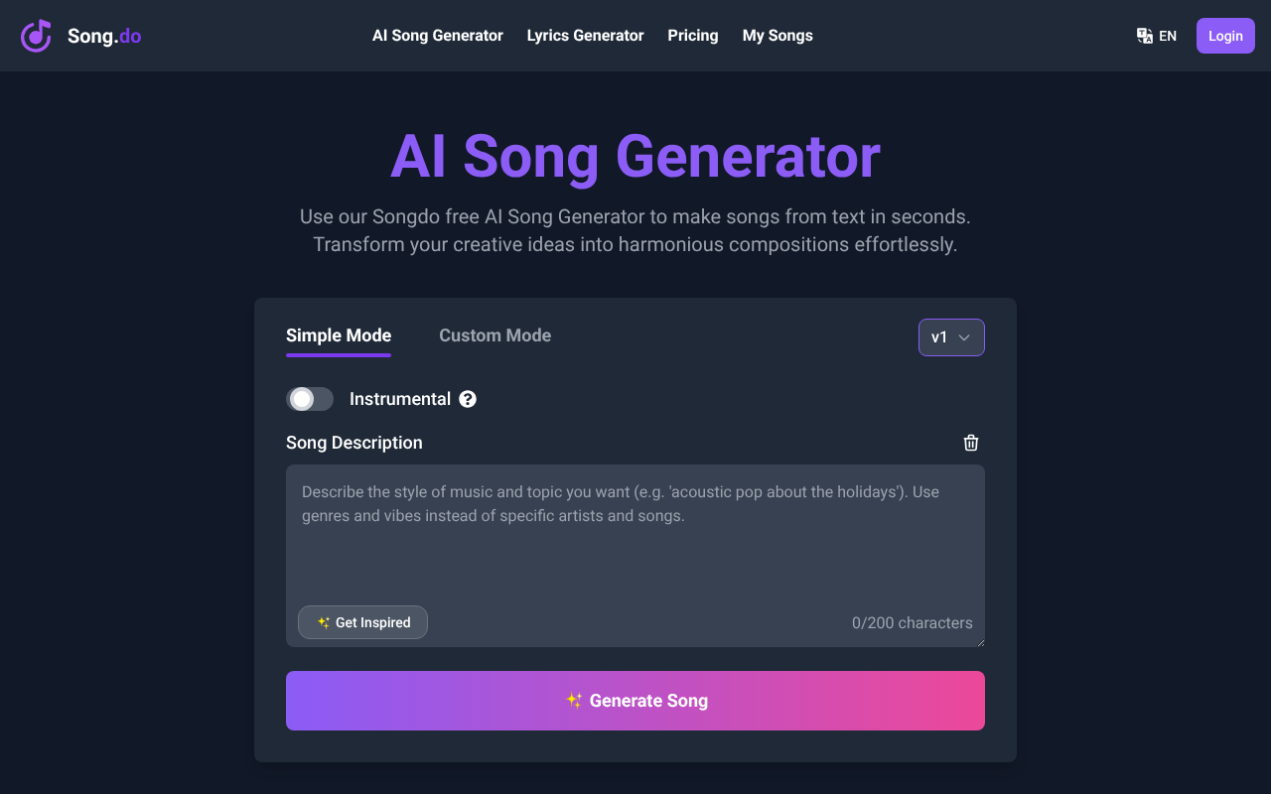Open version picker showing v1
The image size is (1271, 794).
(x=950, y=337)
